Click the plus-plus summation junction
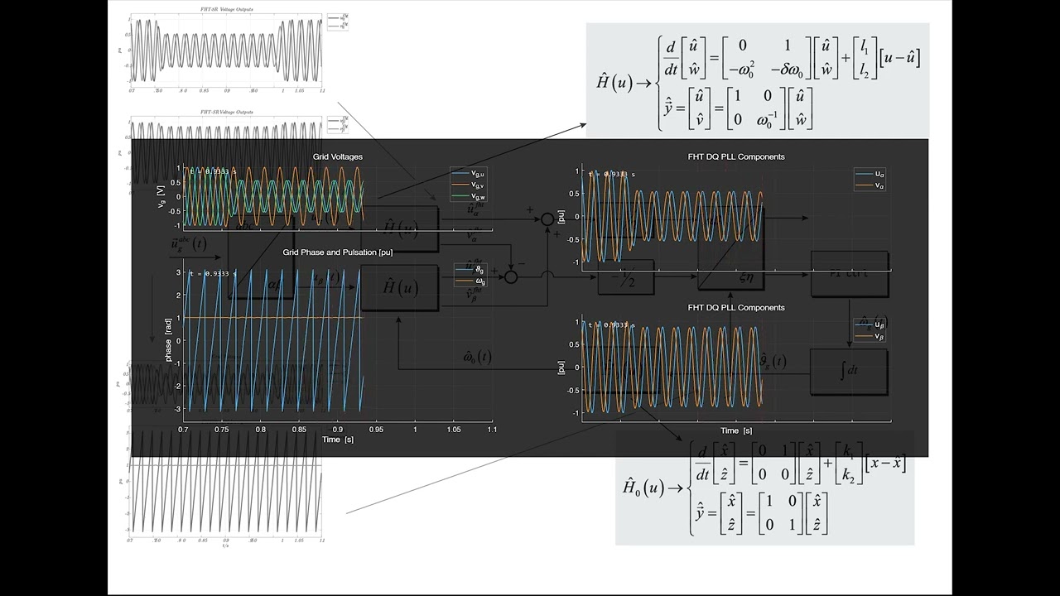The image size is (1060, 596). pos(547,219)
